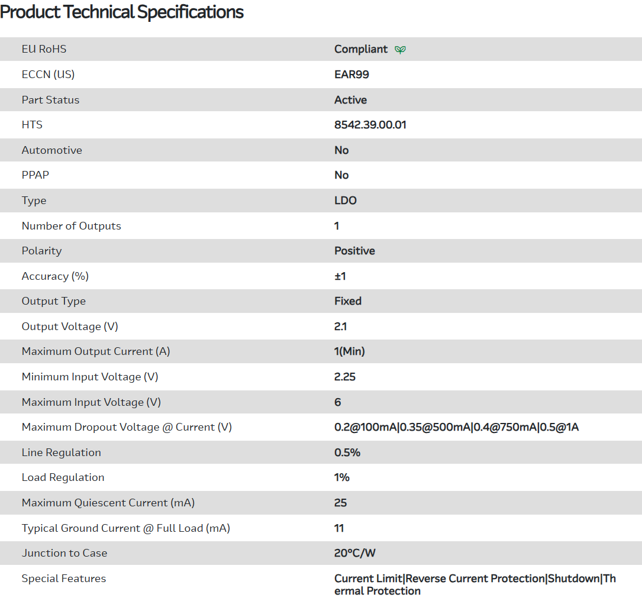Click the green leaf icon beside Compliant
This screenshot has height=601, width=642.
pos(401,50)
